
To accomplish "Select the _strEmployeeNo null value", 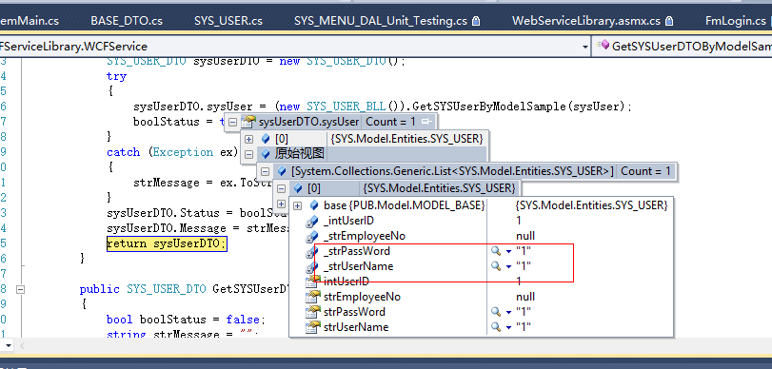I will [525, 236].
